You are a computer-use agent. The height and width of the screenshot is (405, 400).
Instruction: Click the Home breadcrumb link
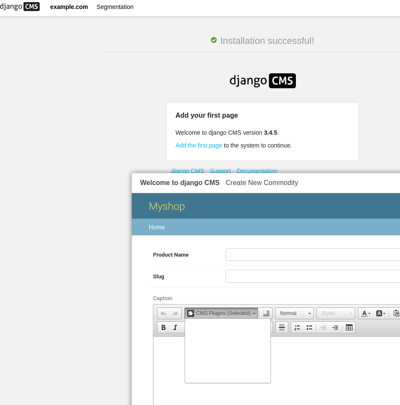point(157,227)
